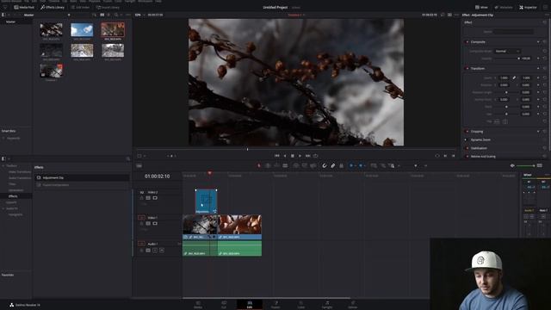Adjust the timeline zoom slider
The image size is (551, 310).
(526, 165)
